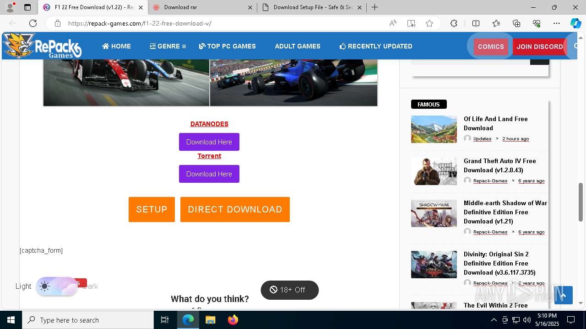Toggle the Light/Dark theme switch
The image size is (586, 329).
57,287
